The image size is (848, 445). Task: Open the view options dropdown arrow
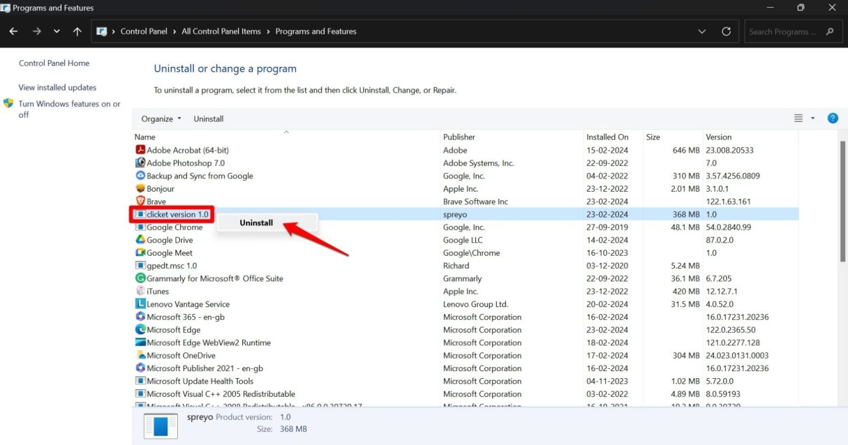tap(812, 118)
